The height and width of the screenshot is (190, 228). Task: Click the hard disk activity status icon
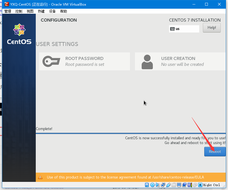(147, 185)
